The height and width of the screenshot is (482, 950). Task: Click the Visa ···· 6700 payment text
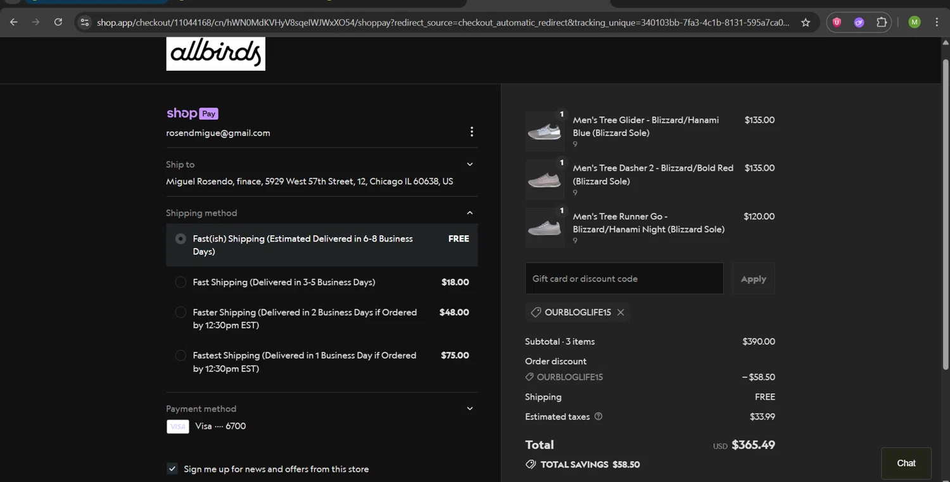point(220,426)
